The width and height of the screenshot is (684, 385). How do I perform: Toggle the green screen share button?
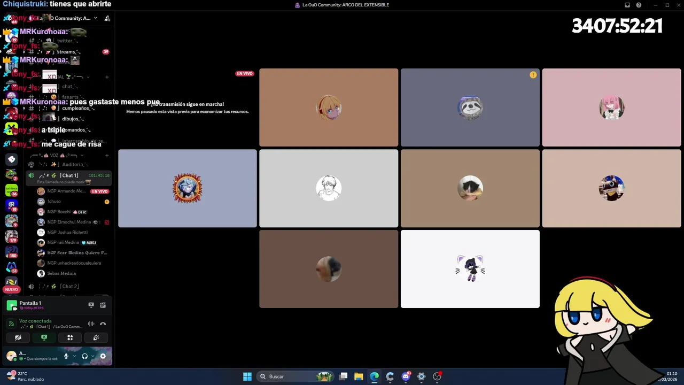coord(44,337)
